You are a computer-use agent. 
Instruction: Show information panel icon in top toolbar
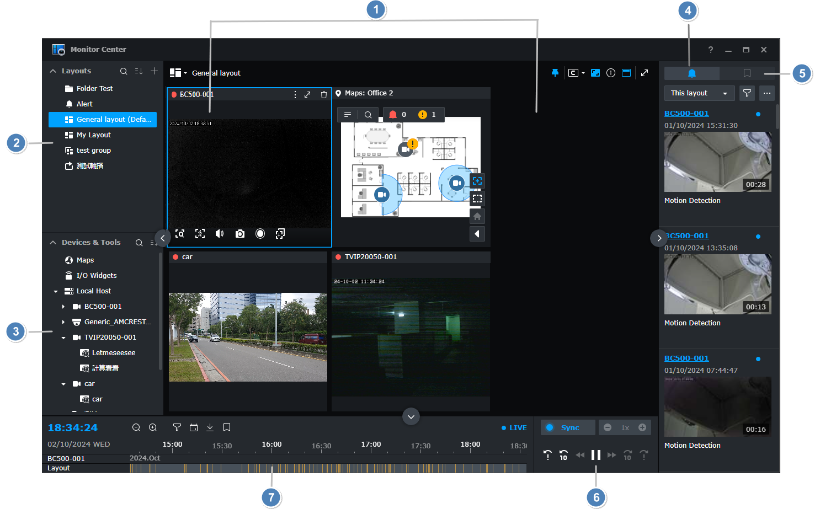[611, 73]
